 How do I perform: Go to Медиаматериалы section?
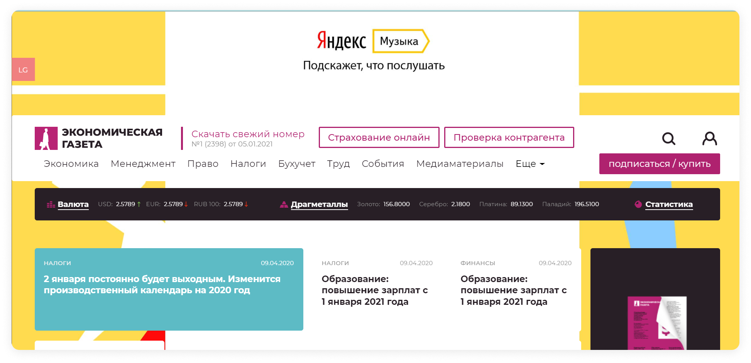460,164
